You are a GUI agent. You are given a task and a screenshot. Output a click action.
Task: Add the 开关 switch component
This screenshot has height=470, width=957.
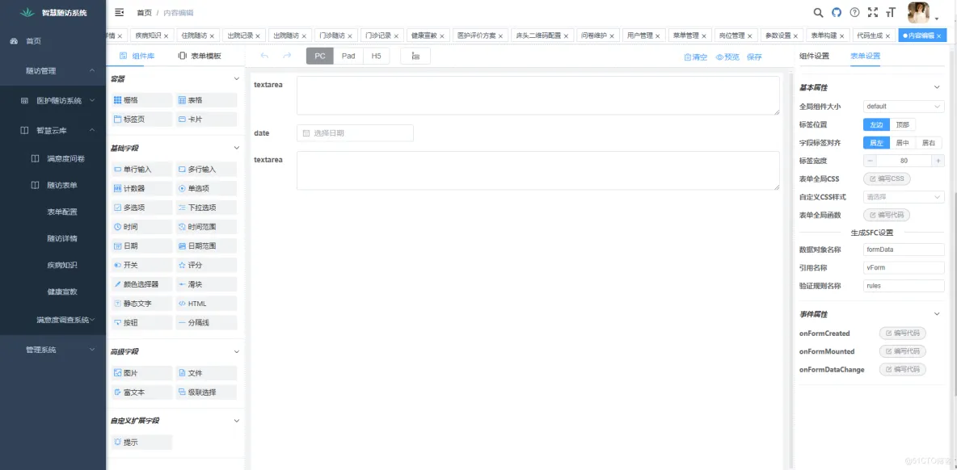tap(141, 265)
